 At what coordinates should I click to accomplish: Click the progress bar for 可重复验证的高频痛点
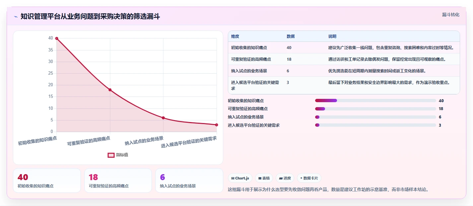coord(375,109)
